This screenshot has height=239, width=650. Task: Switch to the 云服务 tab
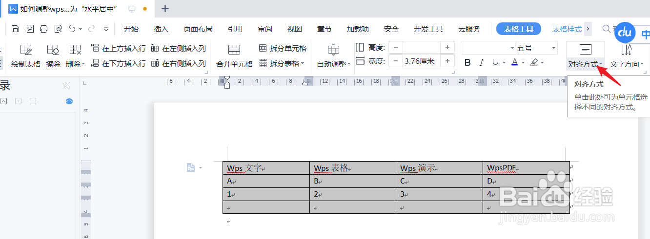(469, 29)
